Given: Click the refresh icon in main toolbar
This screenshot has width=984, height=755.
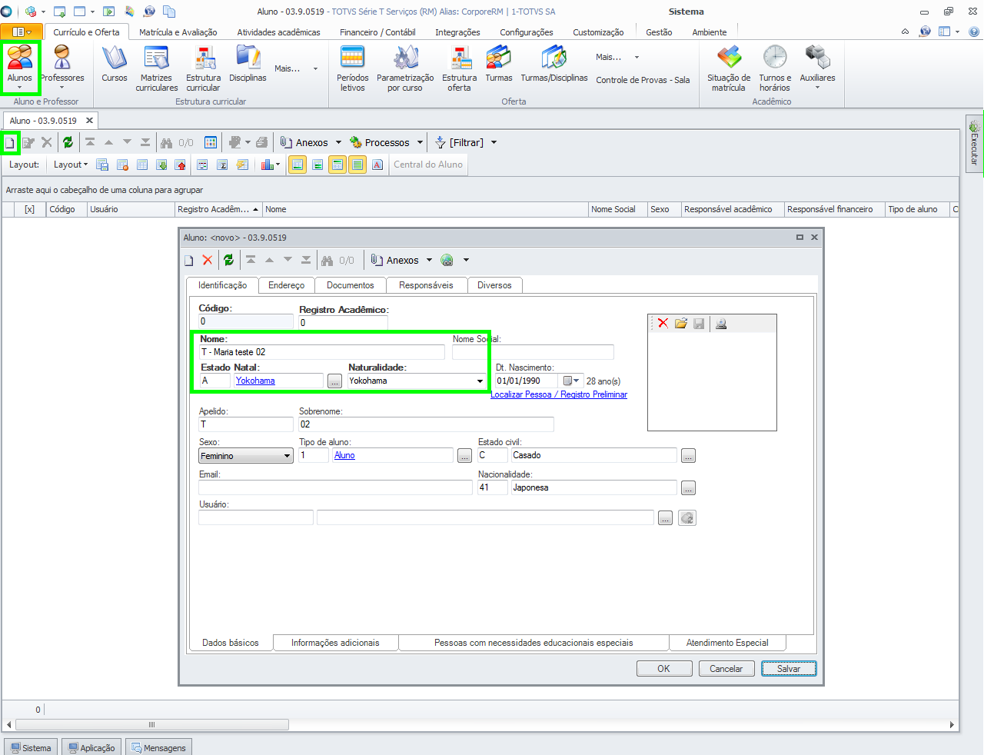Looking at the screenshot, I should (x=68, y=142).
